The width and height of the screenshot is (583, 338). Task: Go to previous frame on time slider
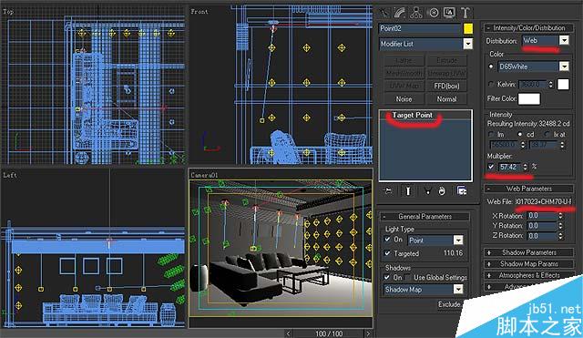pos(288,333)
